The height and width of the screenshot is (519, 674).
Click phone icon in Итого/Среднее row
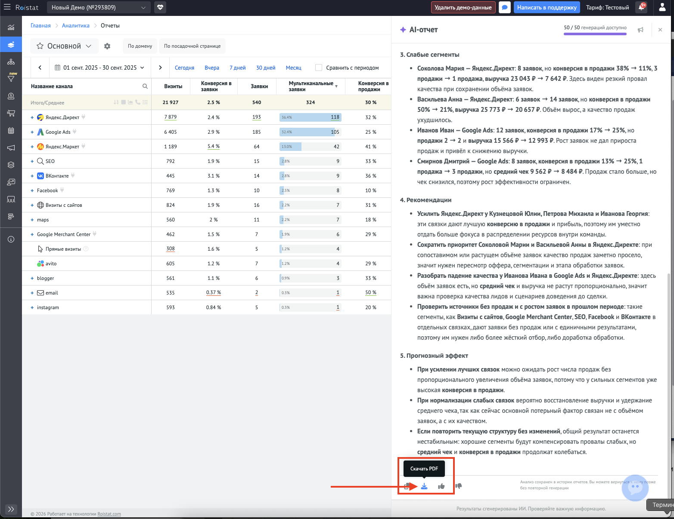point(138,102)
